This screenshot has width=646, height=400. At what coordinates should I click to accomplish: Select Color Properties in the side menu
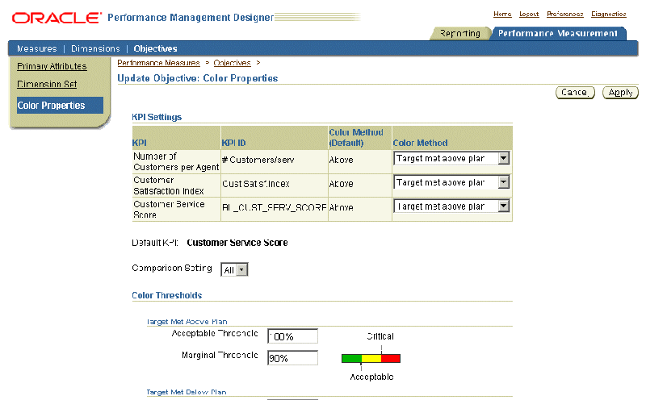pyautogui.click(x=60, y=106)
